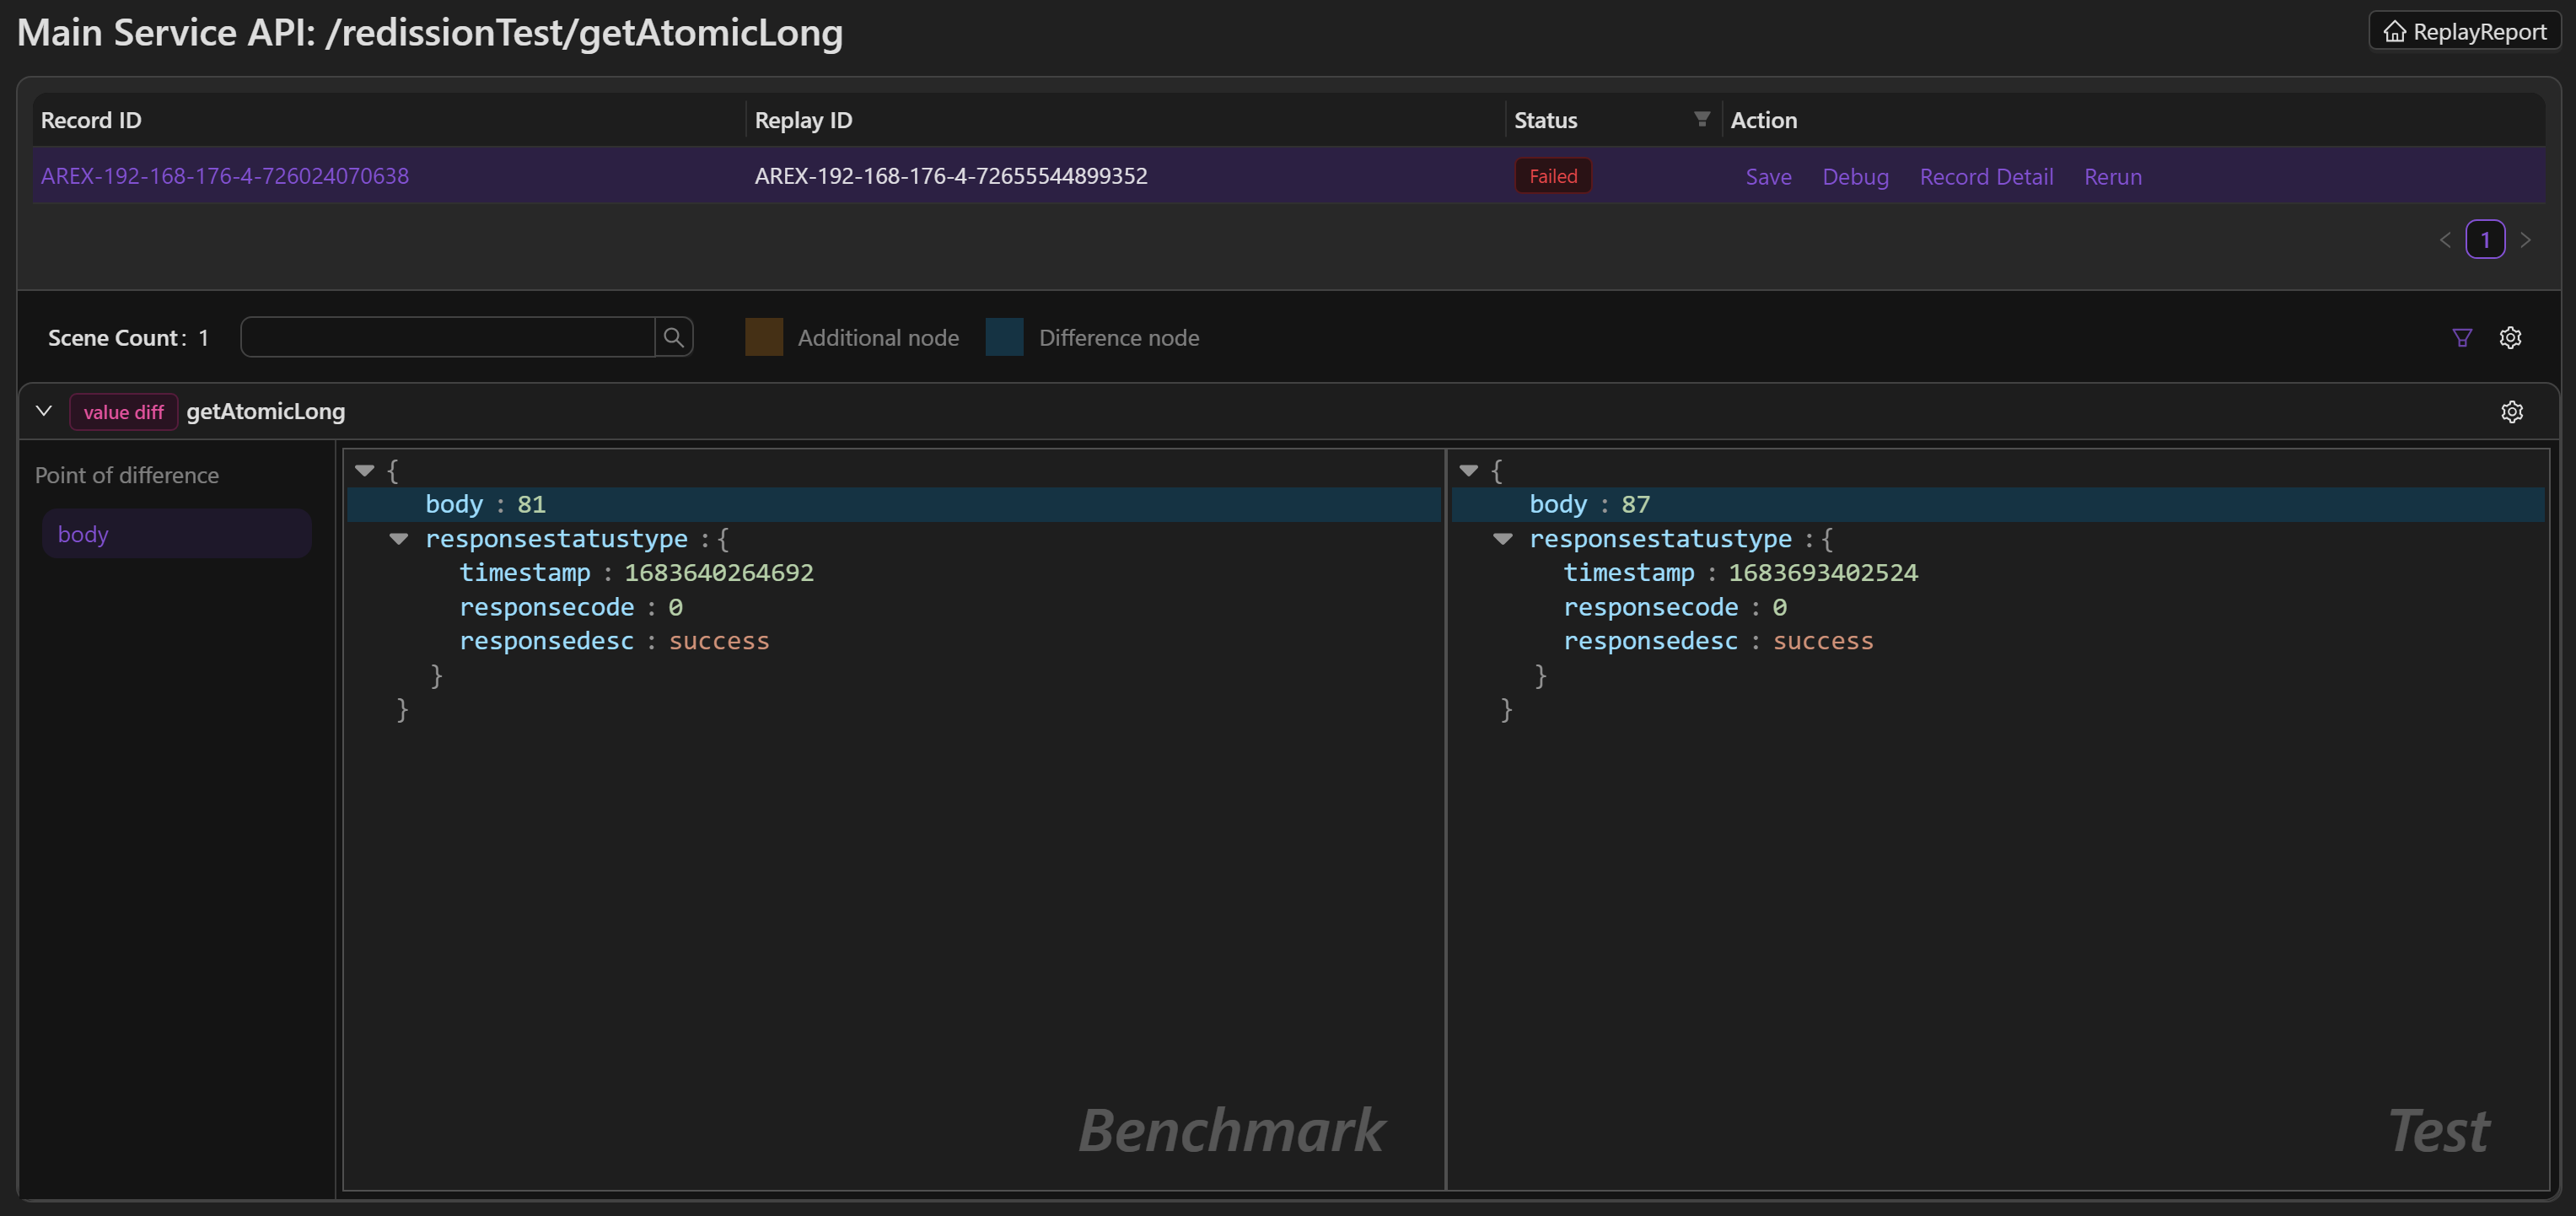Open Record Detail link
Image resolution: width=2576 pixels, height=1216 pixels.
[1986, 177]
